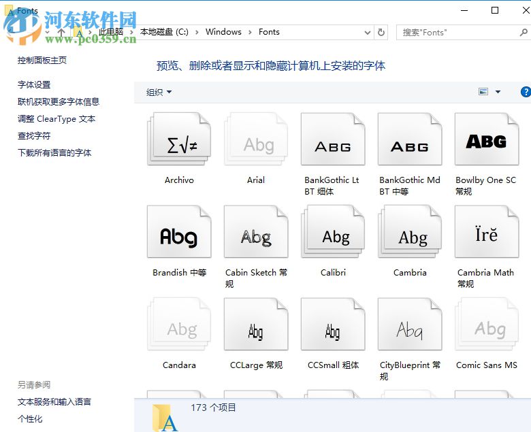Open the BankGothic Md BT font icon
The height and width of the screenshot is (432, 531).
410,139
